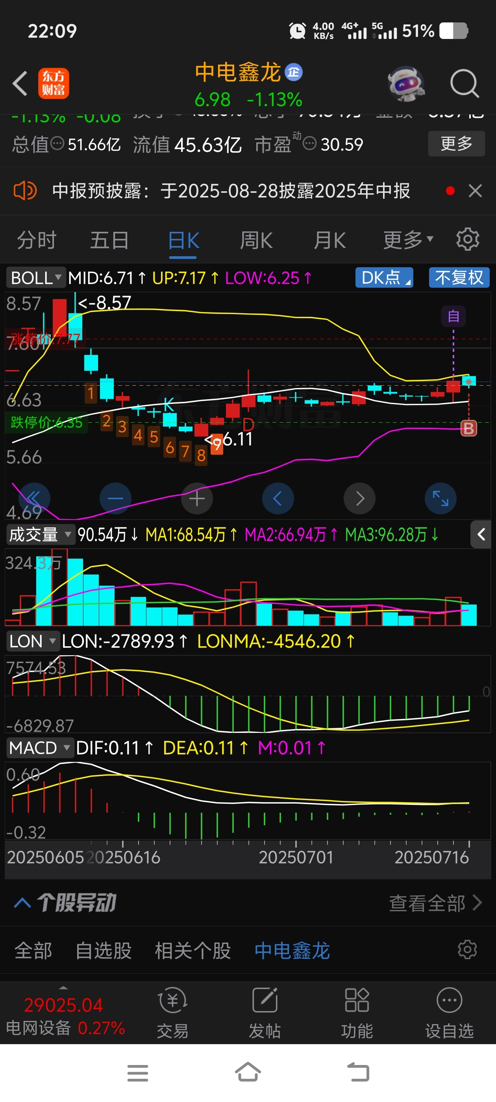
Task: Tap the blue 企 badge icon
Action: [294, 72]
